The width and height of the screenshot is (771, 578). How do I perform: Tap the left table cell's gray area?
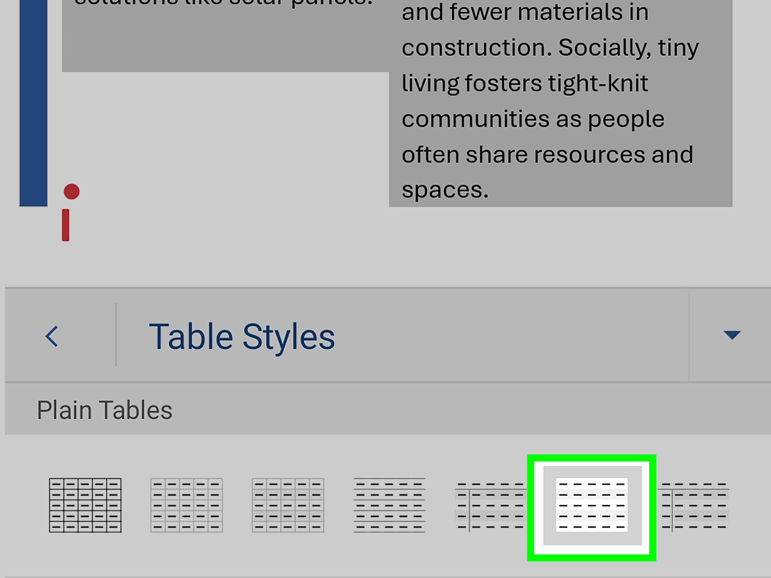click(223, 42)
